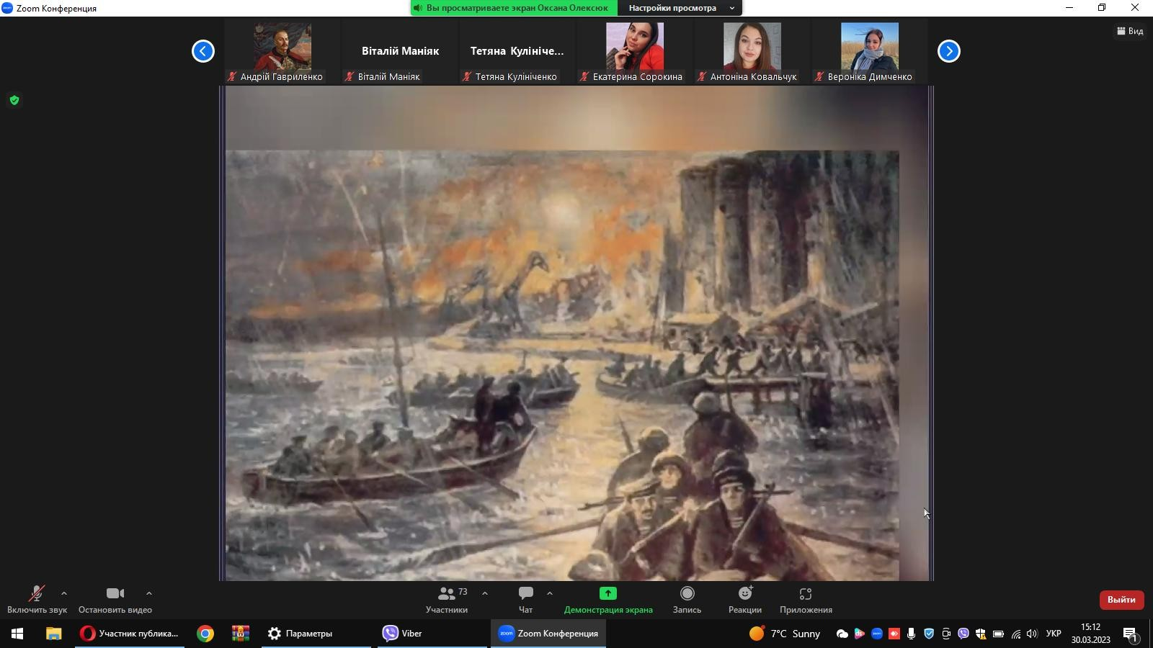
Task: Expand the chat options arrow
Action: 550,594
